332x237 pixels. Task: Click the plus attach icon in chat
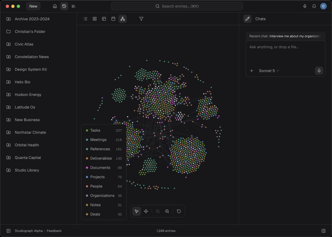[251, 71]
